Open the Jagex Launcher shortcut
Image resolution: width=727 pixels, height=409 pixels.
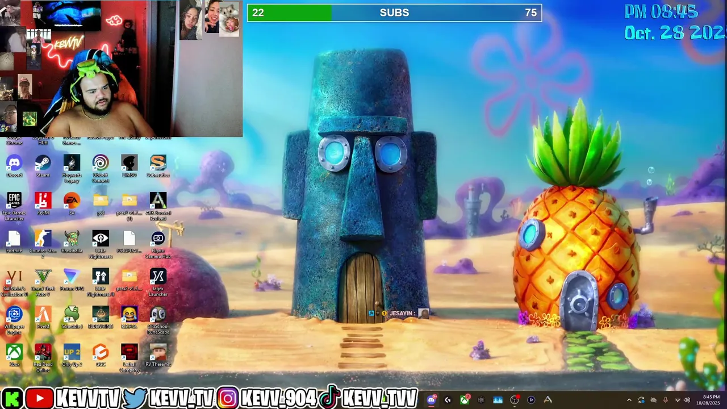[158, 283]
